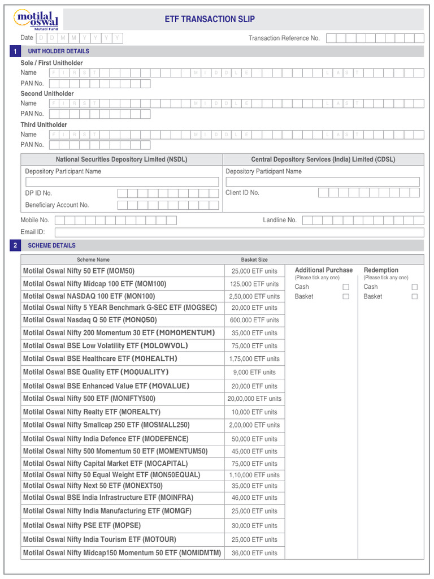
Task: Select the Nifty 50 Equal Weight ETF (MON50EQUAL) row
Action: (153, 475)
